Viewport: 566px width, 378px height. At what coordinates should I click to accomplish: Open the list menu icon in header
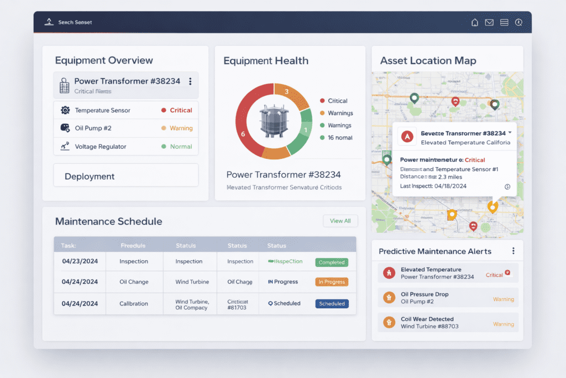point(504,22)
